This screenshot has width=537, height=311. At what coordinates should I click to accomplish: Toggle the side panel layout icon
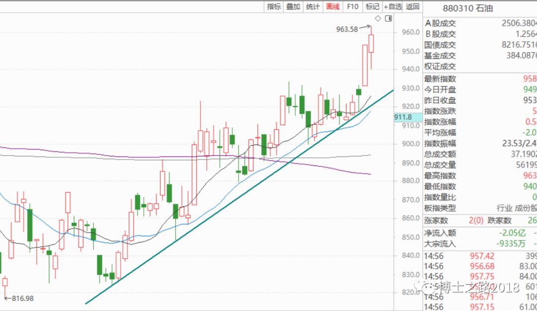[388, 18]
